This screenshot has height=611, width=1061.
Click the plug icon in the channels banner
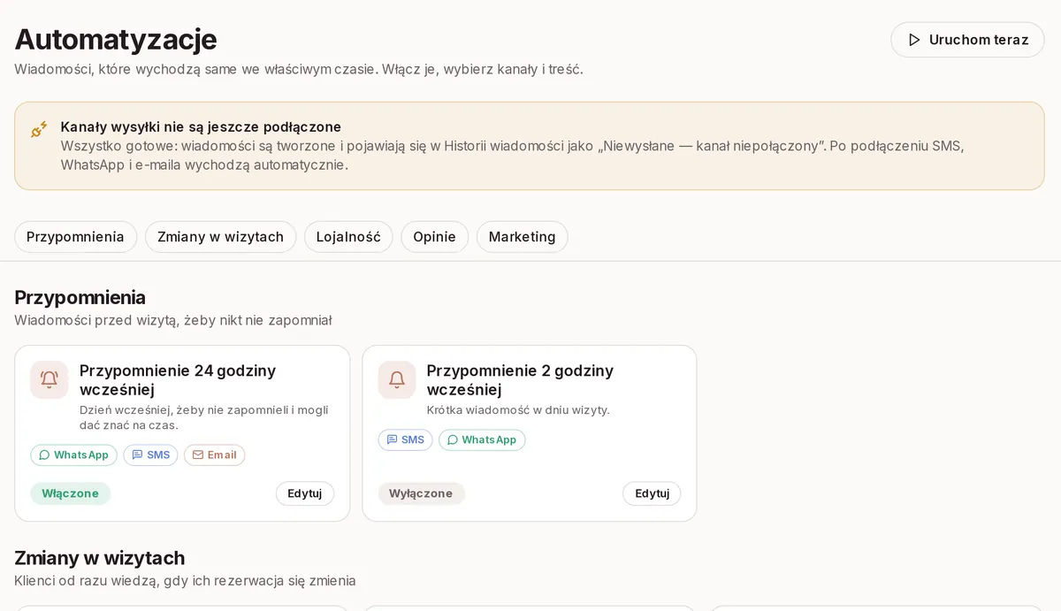pos(39,129)
